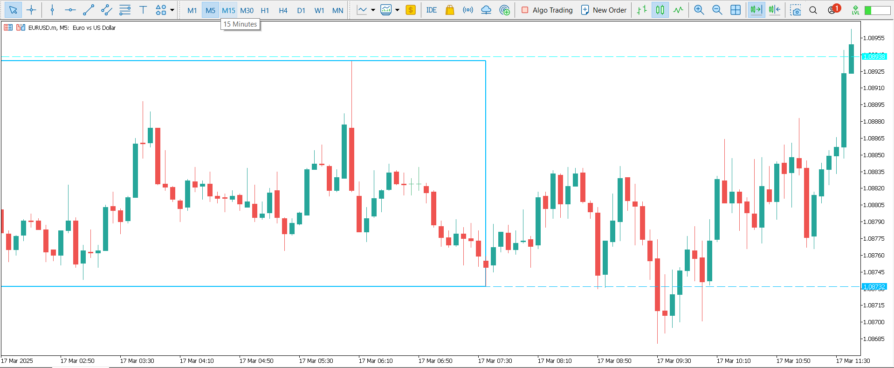Toggle Algo Trading on
The image size is (894, 368).
(547, 10)
